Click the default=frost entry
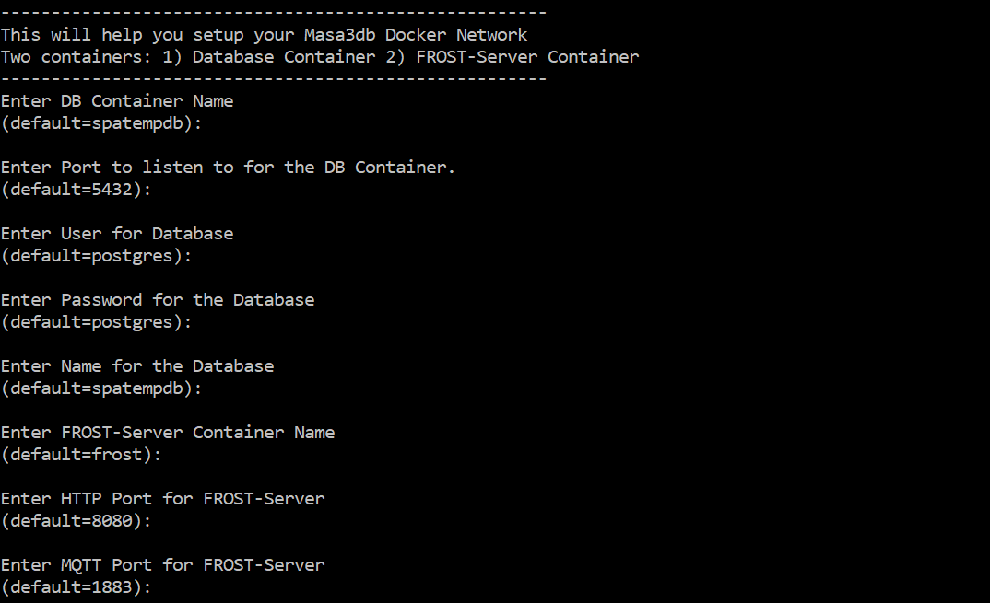This screenshot has height=603, width=990. tap(81, 455)
